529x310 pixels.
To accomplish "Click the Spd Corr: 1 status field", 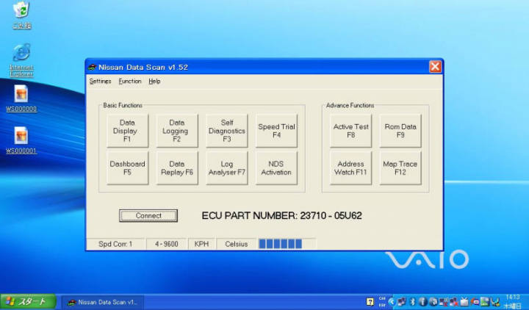I will tap(115, 244).
